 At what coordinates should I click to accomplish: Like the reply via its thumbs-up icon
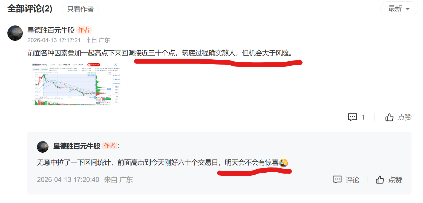pyautogui.click(x=380, y=180)
